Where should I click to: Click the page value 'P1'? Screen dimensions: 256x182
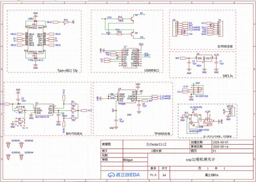[214, 151]
